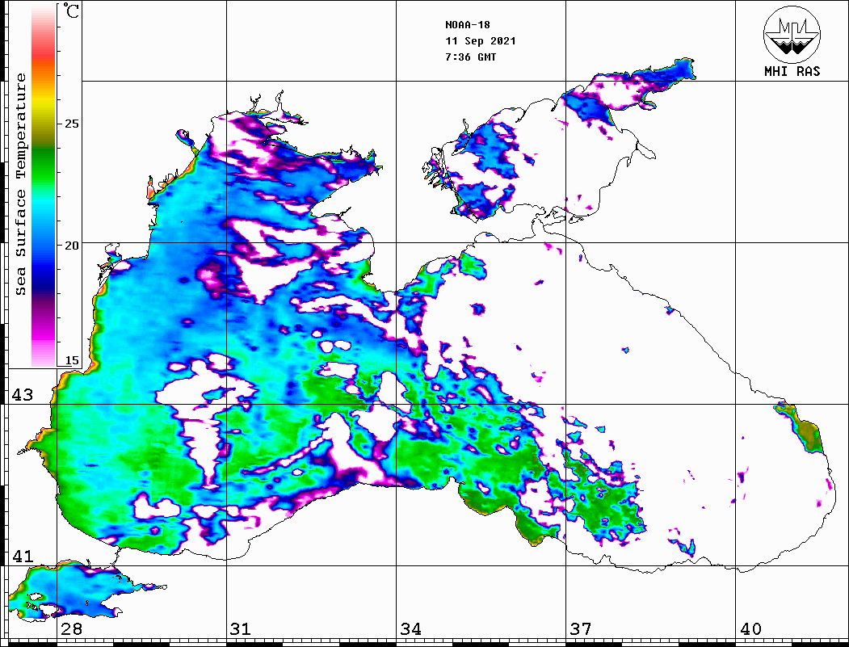Select the 15 degree mark on the scale
This screenshot has height=647, width=849.
click(72, 361)
